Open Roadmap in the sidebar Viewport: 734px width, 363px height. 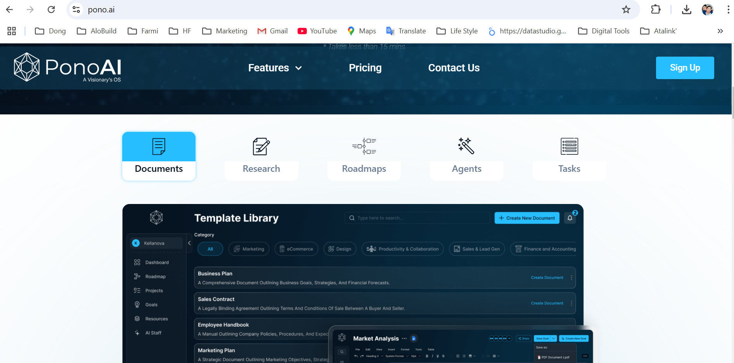pyautogui.click(x=150, y=277)
